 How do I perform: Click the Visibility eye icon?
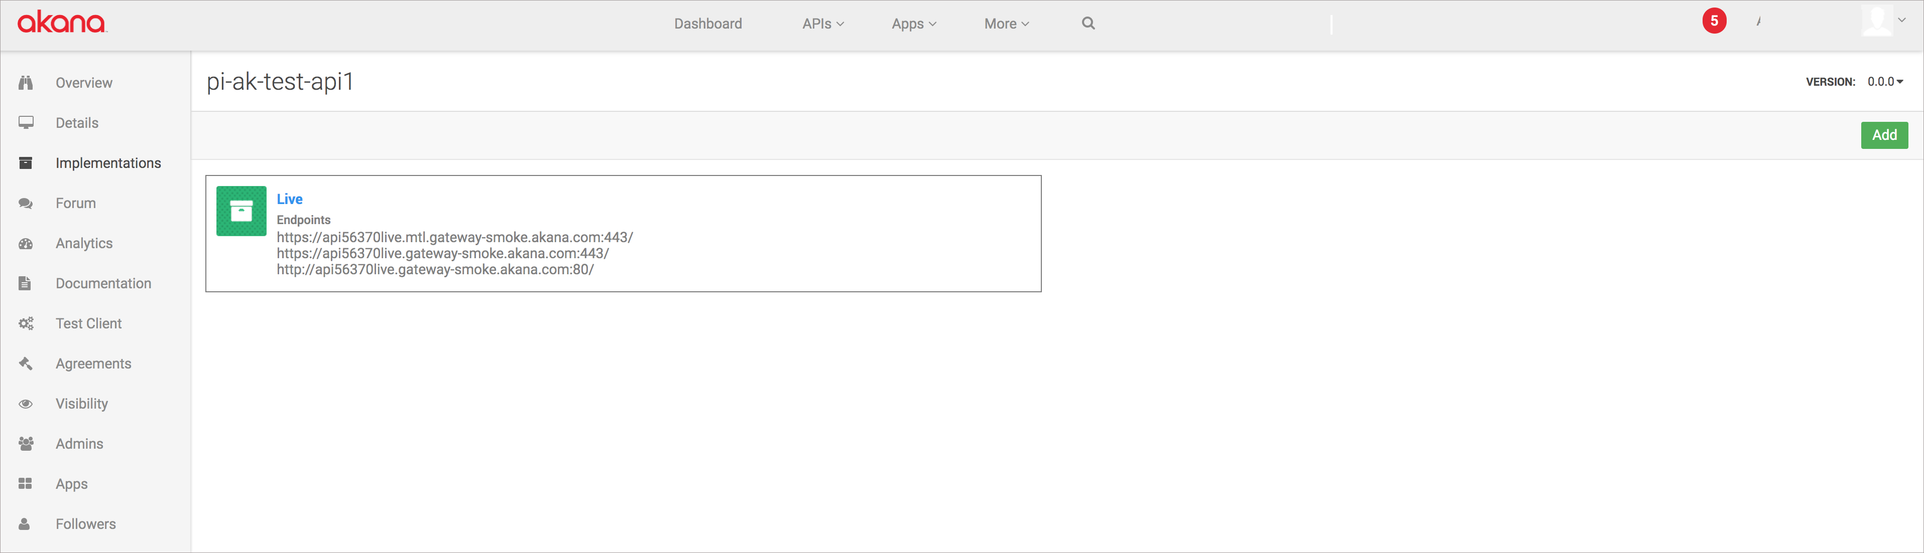[x=26, y=404]
